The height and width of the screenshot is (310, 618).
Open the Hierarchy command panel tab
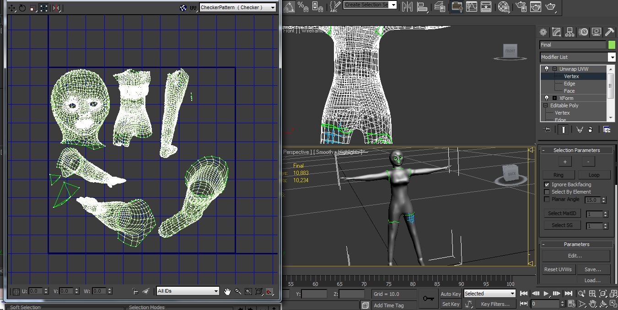tap(570, 32)
